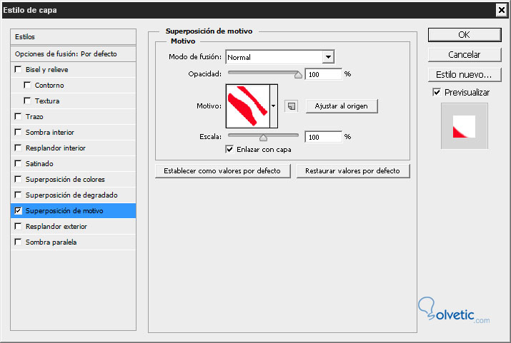Open Opciones de fusión: Por defecto
The height and width of the screenshot is (343, 511).
[74, 54]
